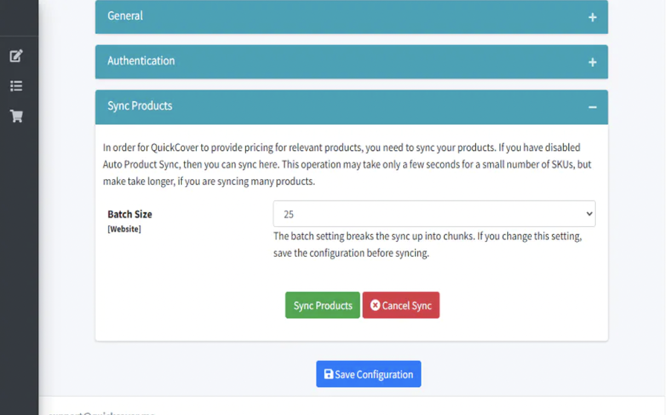Click the edit pencil icon in sidebar

pos(16,55)
